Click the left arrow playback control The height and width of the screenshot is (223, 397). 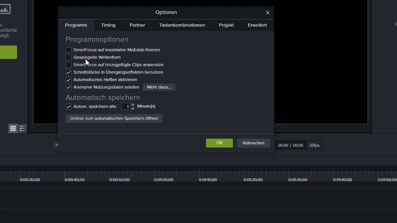[56, 145]
